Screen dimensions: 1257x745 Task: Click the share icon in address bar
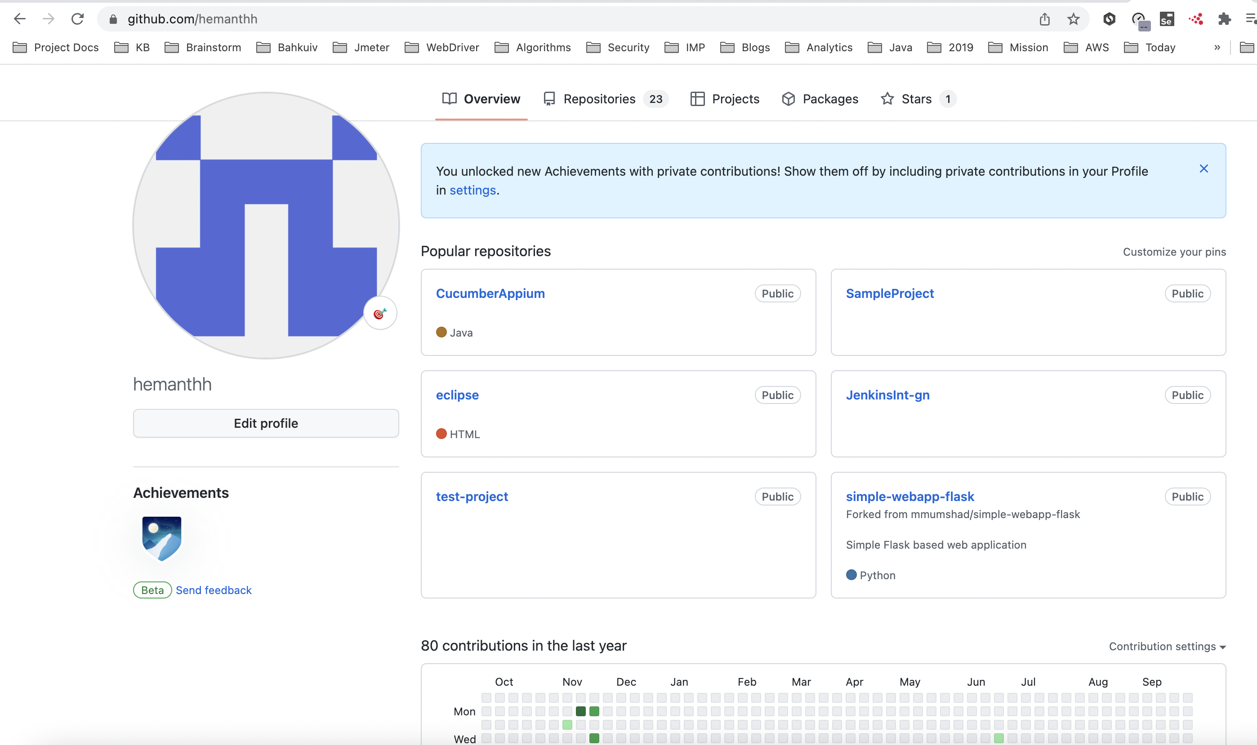pos(1044,19)
